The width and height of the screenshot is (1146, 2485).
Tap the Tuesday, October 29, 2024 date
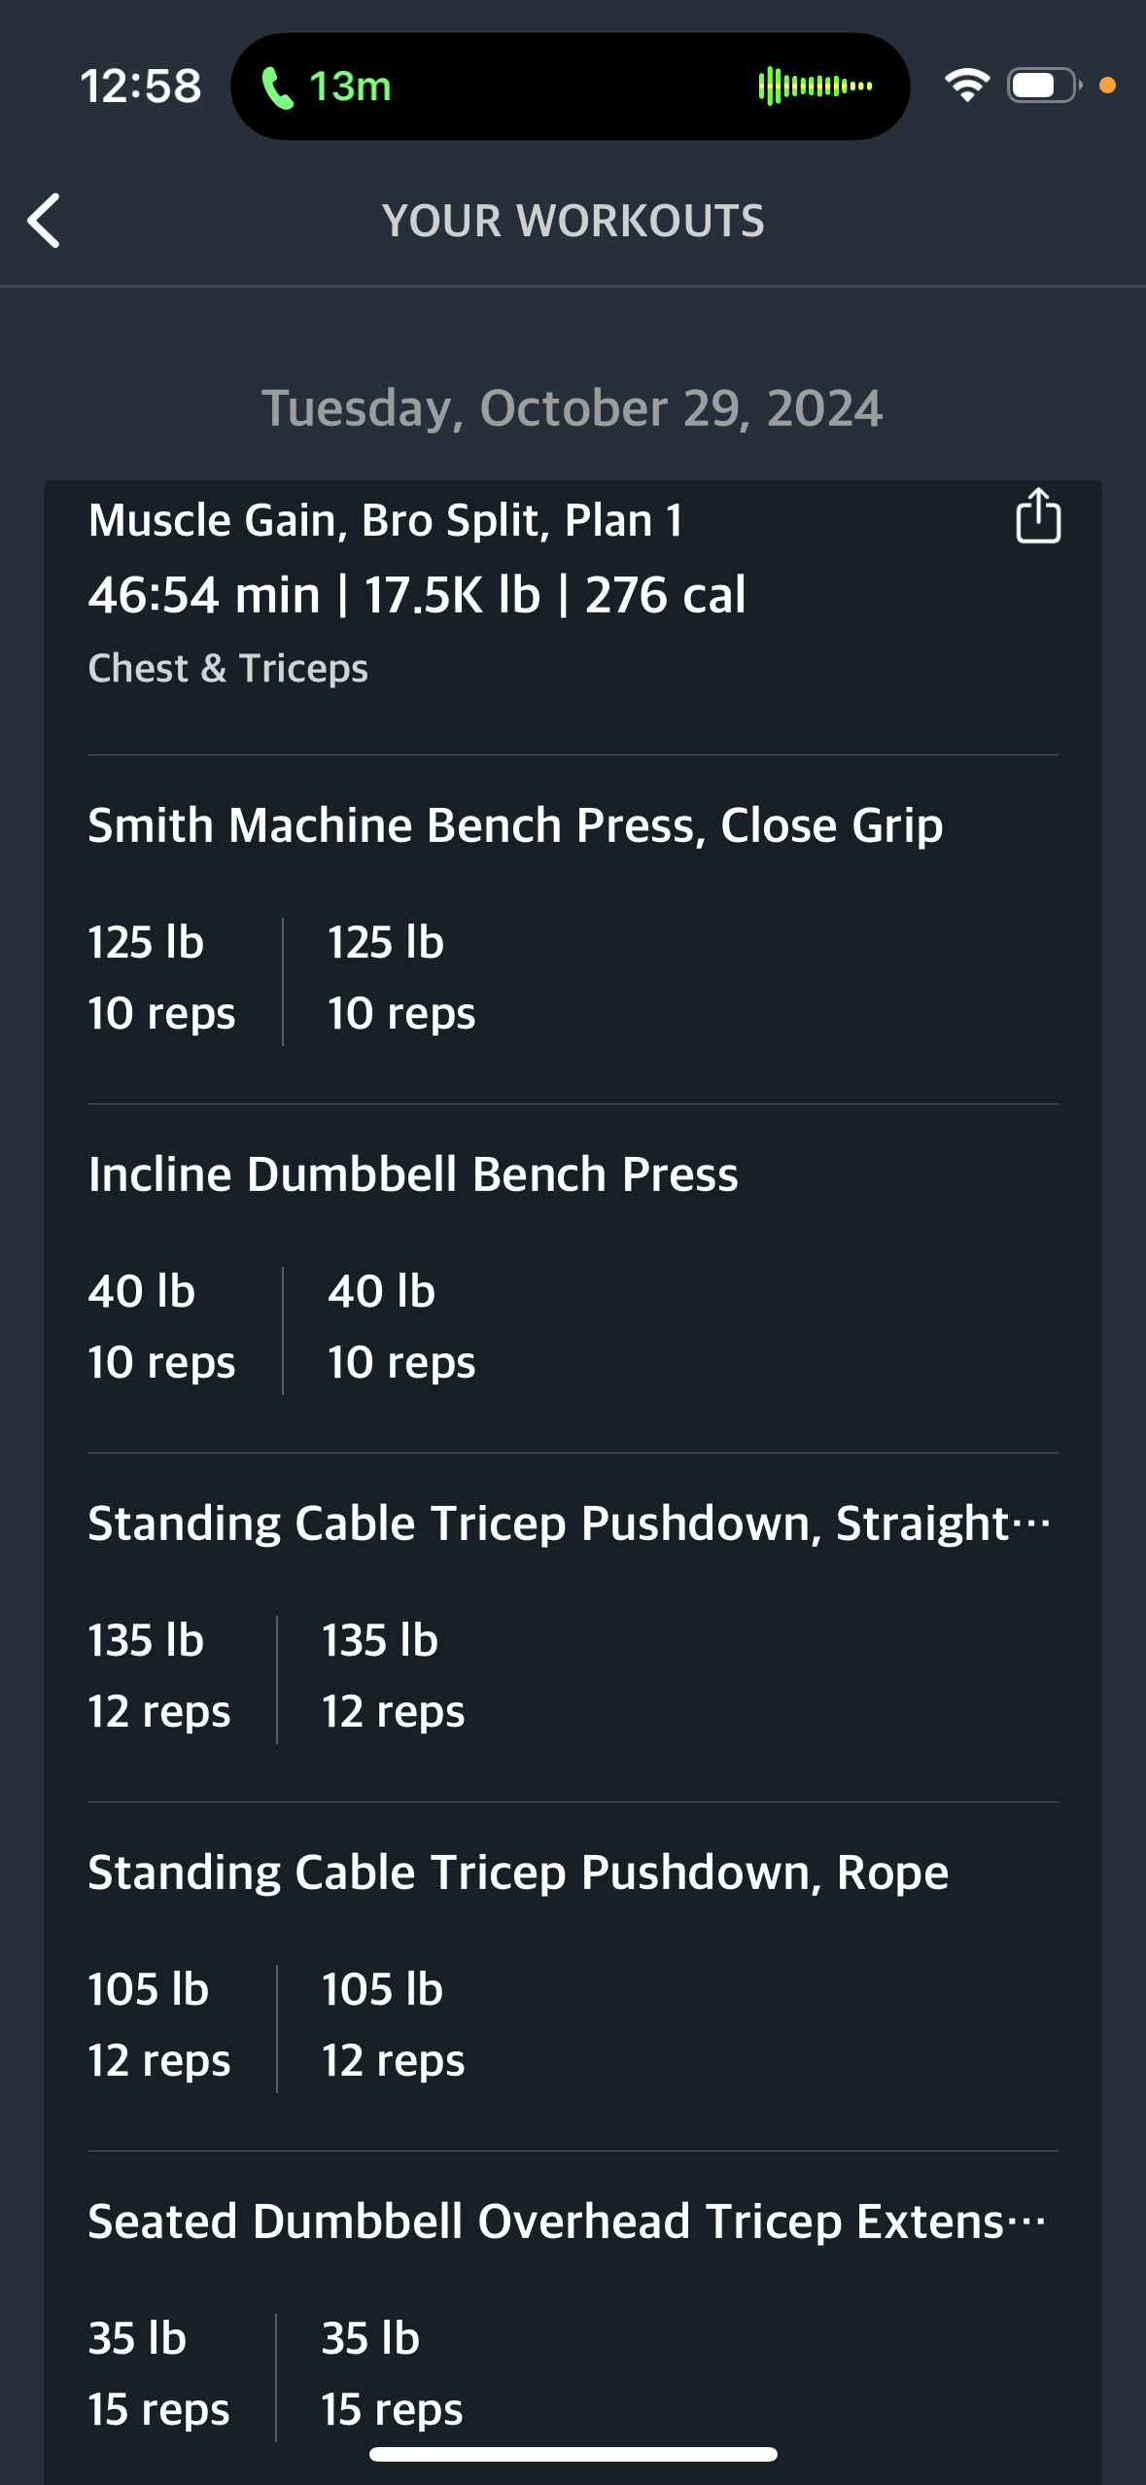tap(573, 408)
